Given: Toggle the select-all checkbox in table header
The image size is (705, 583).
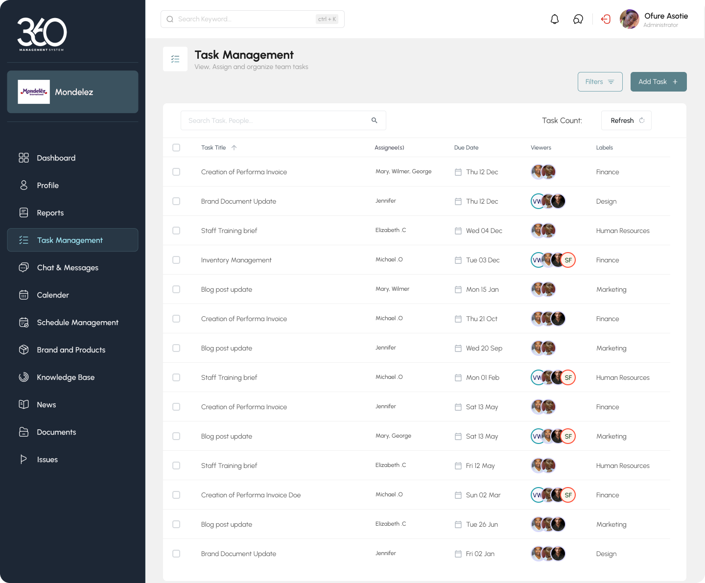Looking at the screenshot, I should tap(176, 147).
